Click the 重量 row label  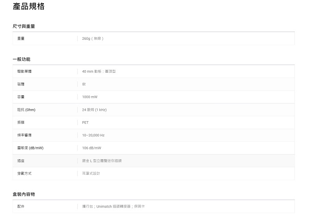(x=21, y=38)
